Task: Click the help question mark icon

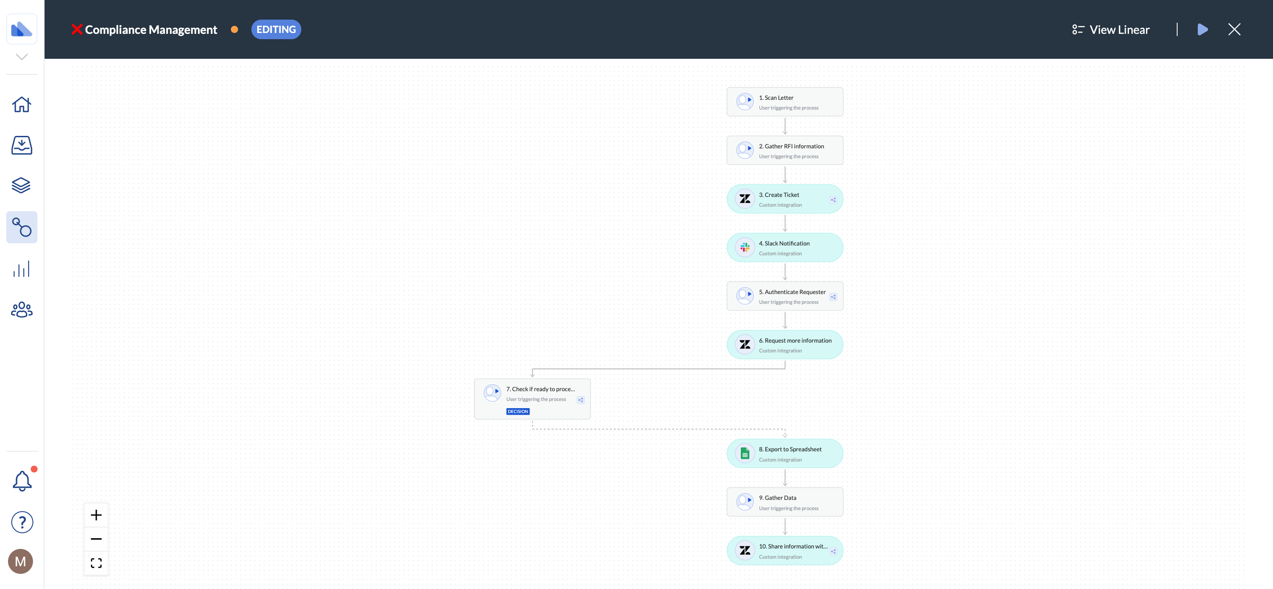Action: point(22,522)
